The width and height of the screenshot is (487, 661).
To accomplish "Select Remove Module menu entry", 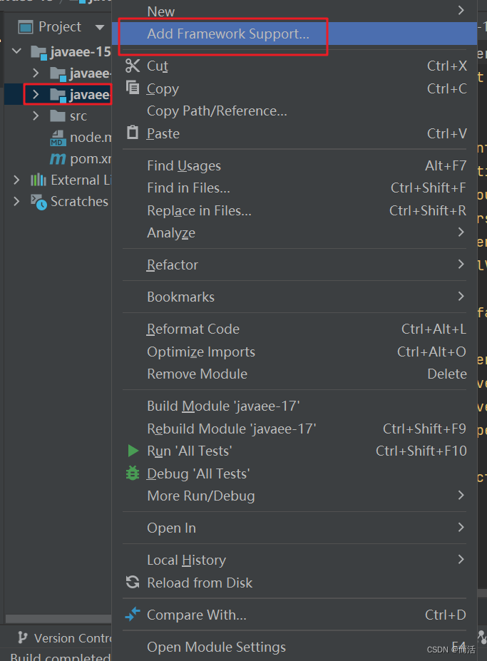I will pos(294,374).
